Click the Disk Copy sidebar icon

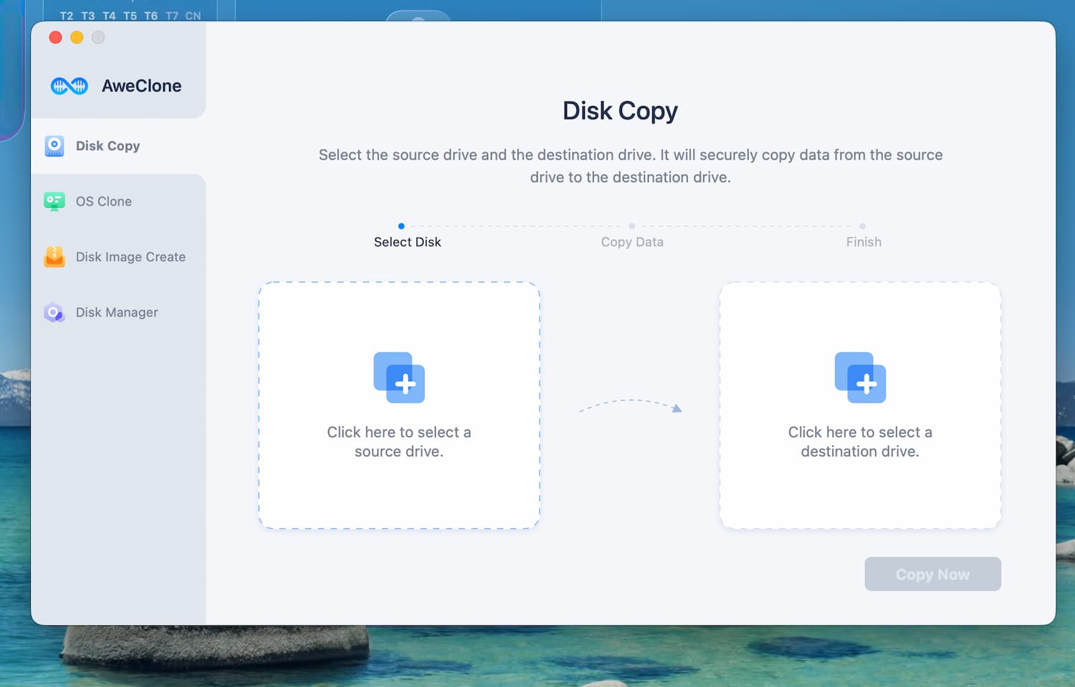(x=54, y=146)
